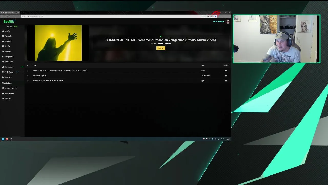Delete the Billie Eilish Bellyache request
Image resolution: width=328 pixels, height=185 pixels.
226,81
